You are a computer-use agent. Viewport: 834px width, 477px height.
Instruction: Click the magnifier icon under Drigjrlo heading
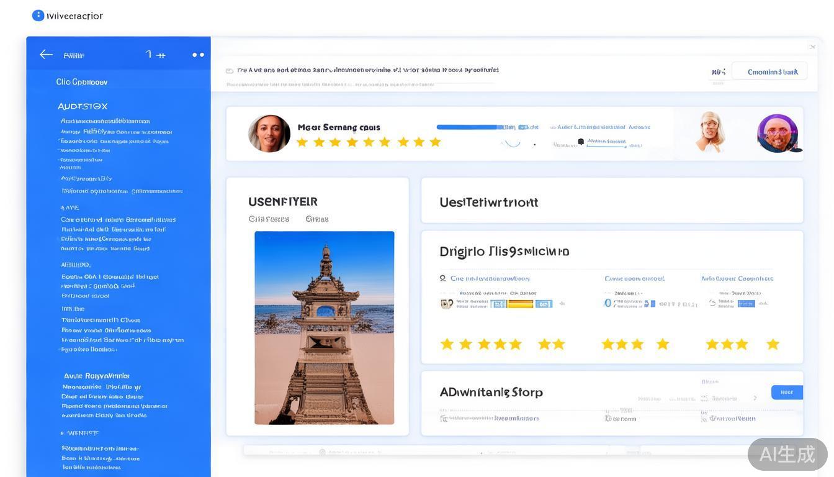click(443, 278)
